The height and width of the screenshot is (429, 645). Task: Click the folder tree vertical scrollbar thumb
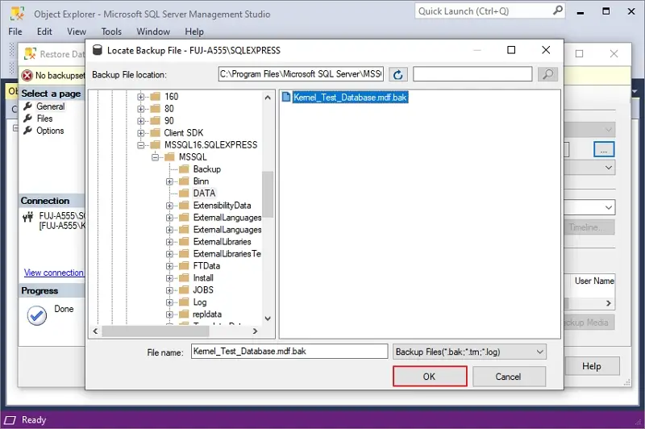pyautogui.click(x=268, y=194)
